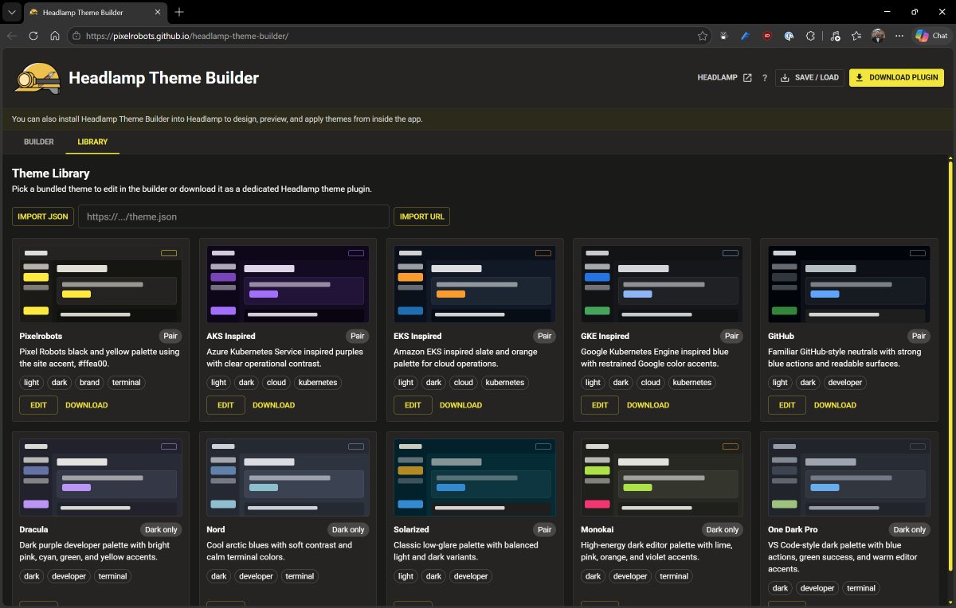Screen dimensions: 956x608
Task: View site information lock icon
Action: (76, 36)
